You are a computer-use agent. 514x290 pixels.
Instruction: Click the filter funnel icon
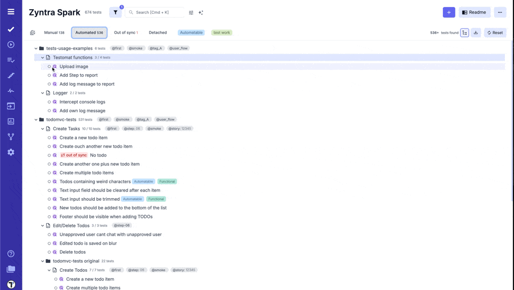115,12
